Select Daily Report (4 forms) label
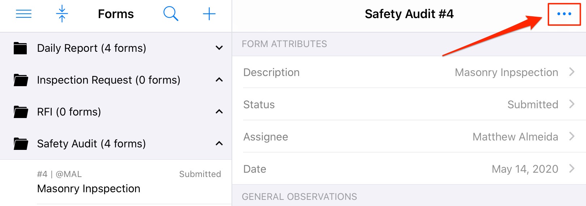The image size is (586, 206). coord(92,48)
